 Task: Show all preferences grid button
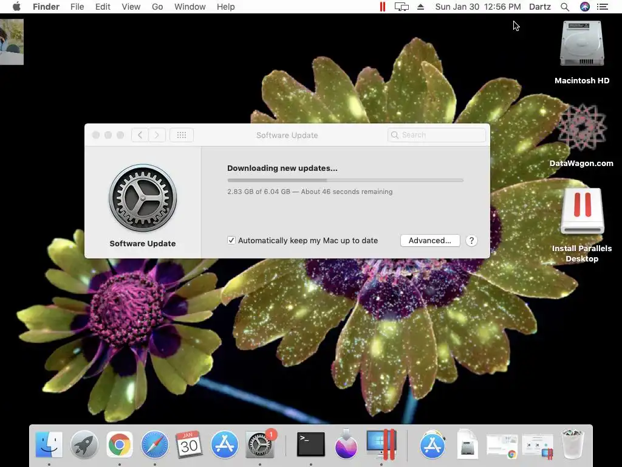[182, 135]
